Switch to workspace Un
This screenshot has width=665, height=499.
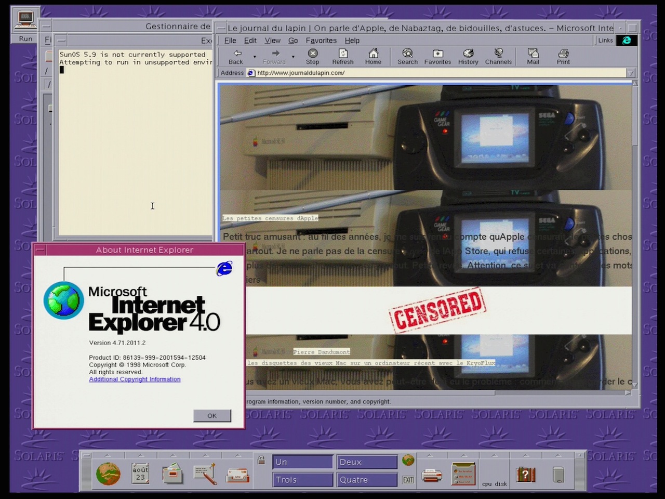pyautogui.click(x=303, y=462)
